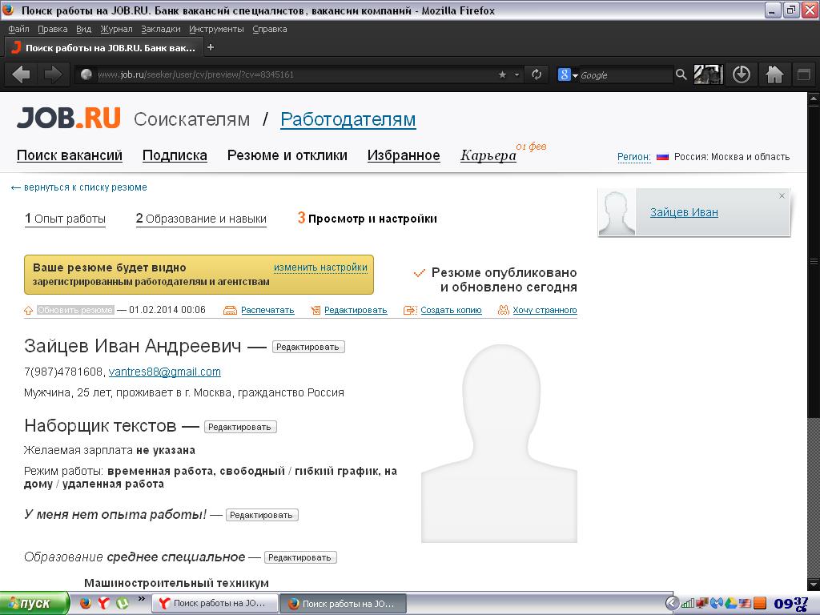Expand the hidden quick launch chevron

tap(142, 598)
